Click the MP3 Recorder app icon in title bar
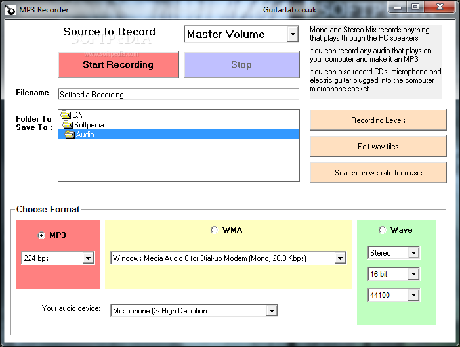 tap(10, 10)
